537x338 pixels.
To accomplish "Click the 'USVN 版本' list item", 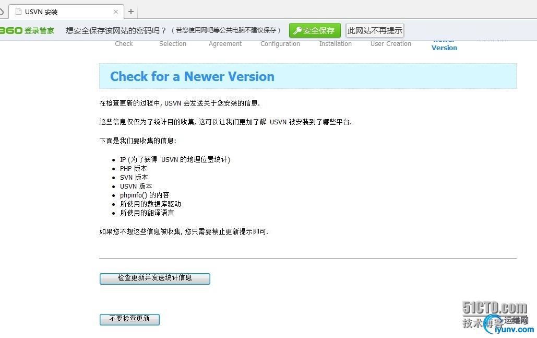I will pyautogui.click(x=136, y=186).
